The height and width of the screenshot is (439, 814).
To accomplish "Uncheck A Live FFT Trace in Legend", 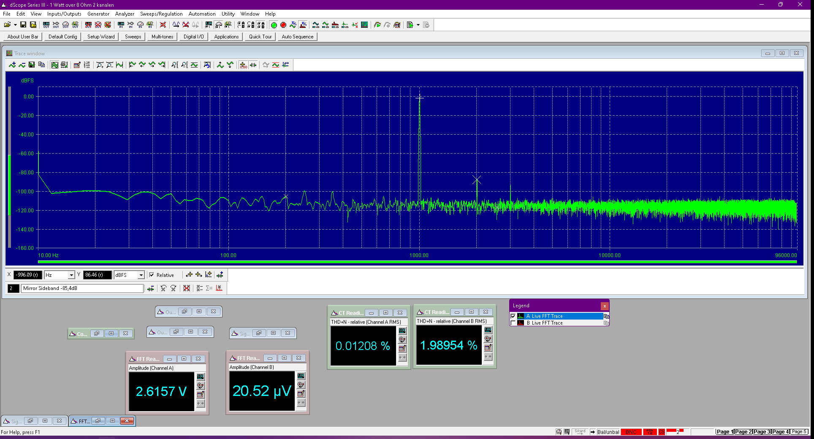I will [513, 316].
